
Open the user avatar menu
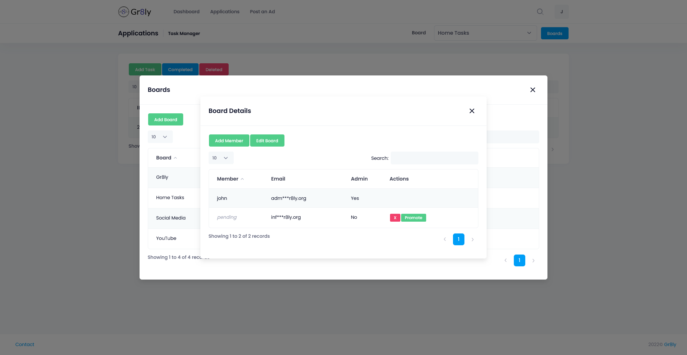point(561,11)
